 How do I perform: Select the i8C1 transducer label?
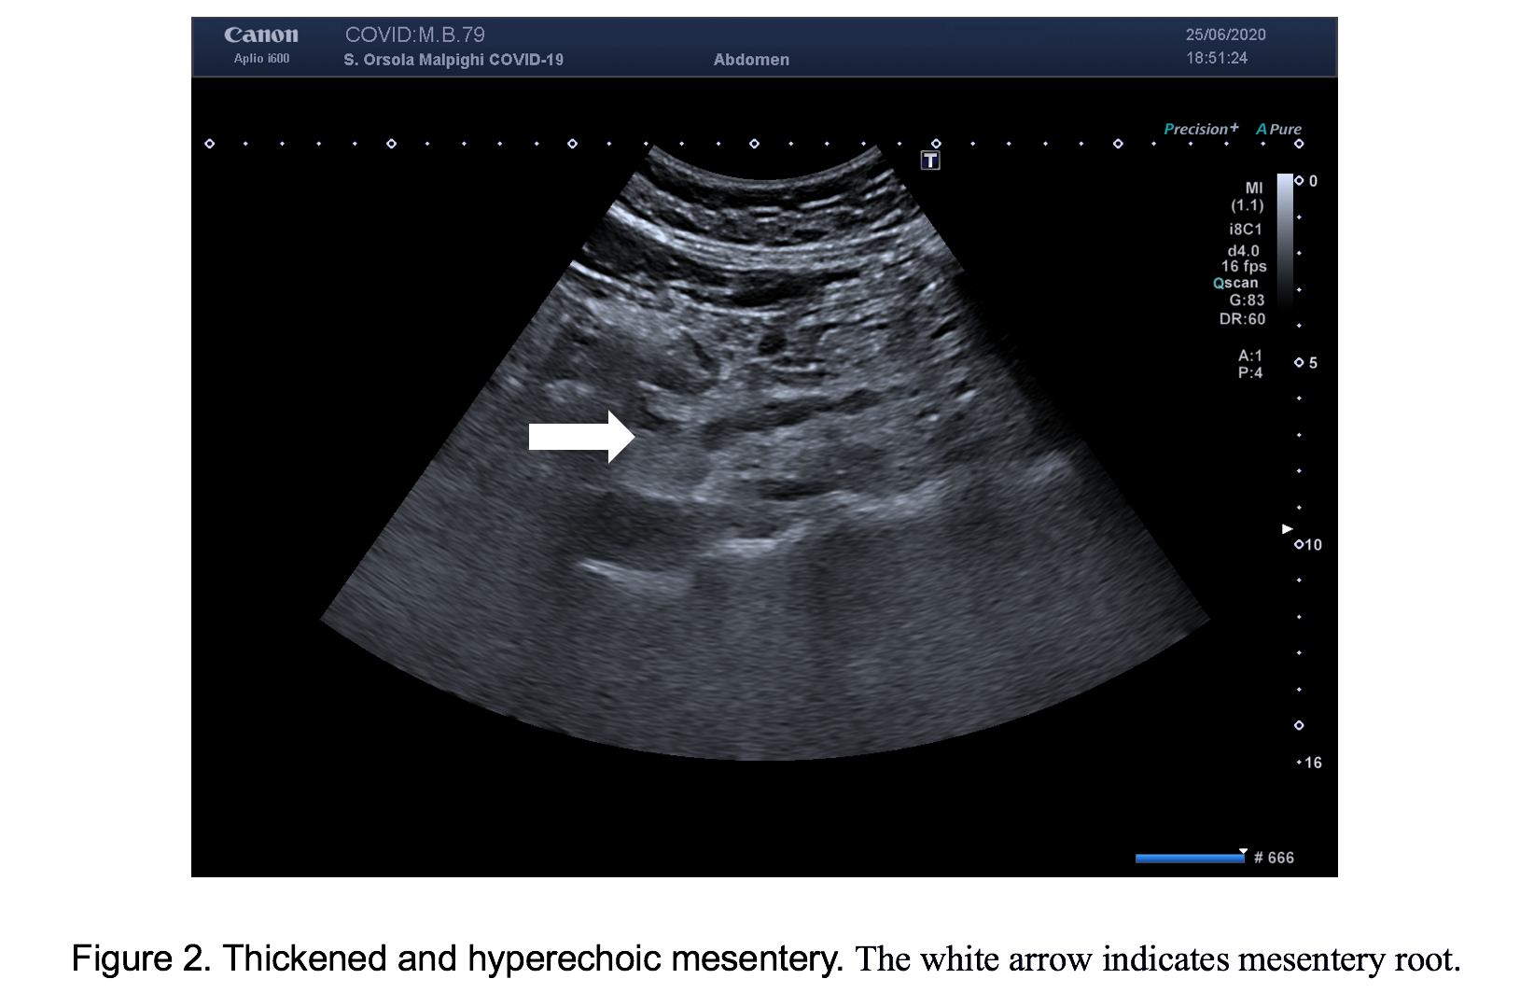coord(1245,229)
